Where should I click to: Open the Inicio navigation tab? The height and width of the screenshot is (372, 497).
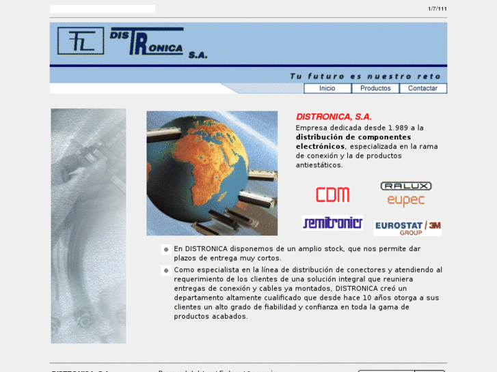pos(327,88)
